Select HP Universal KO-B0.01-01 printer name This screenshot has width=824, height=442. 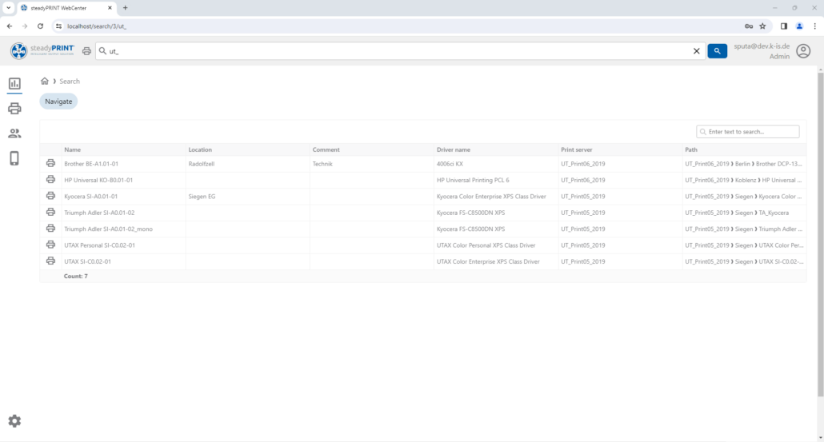coord(98,180)
